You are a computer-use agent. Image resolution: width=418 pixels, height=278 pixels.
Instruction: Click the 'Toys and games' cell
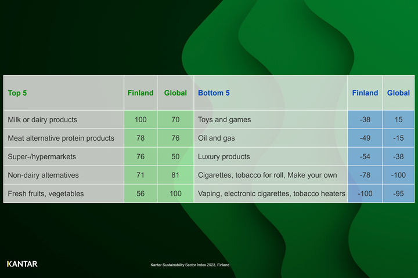pos(225,120)
